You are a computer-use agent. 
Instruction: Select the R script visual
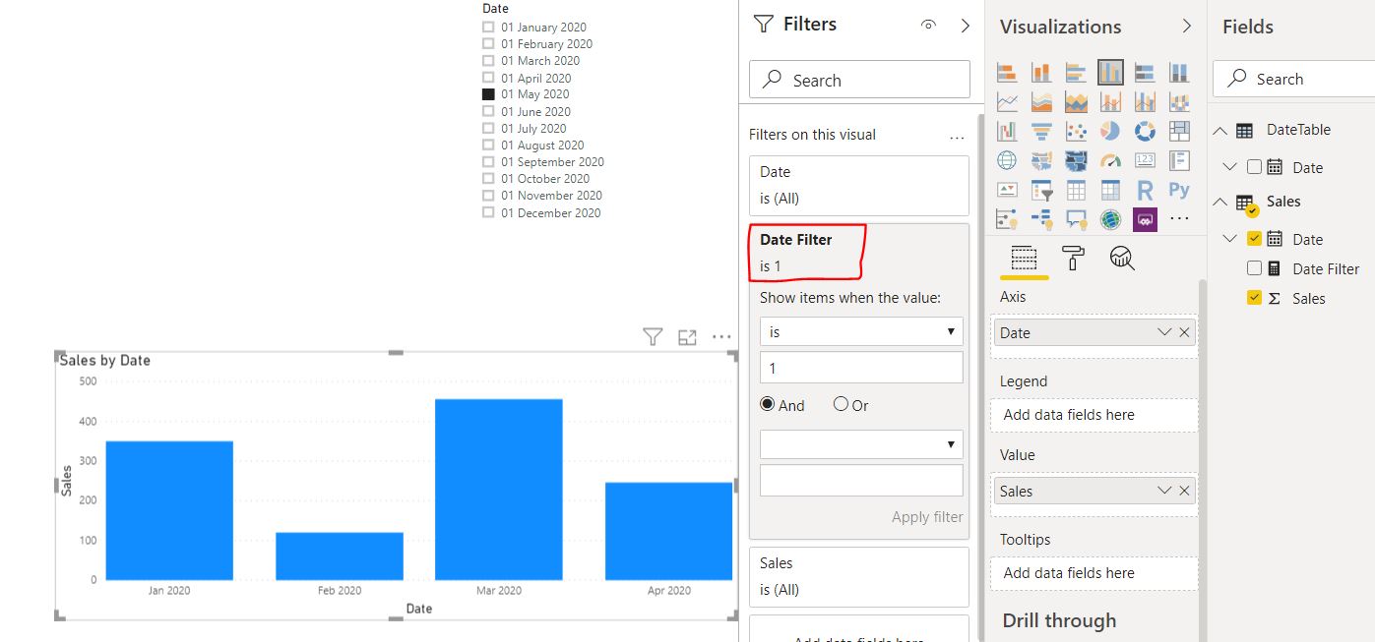point(1145,190)
